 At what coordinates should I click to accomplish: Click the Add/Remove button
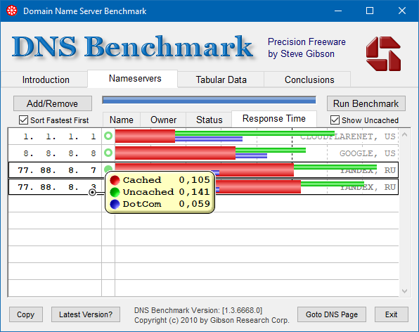point(53,103)
